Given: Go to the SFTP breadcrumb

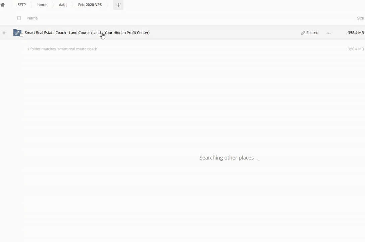Looking at the screenshot, I should 21,5.
